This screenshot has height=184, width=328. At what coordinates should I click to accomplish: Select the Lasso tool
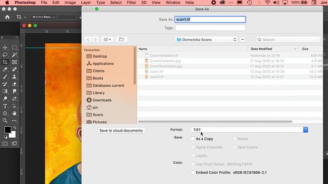(5, 55)
